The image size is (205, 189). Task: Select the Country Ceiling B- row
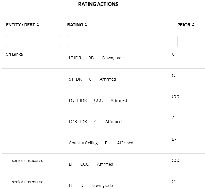pyautogui.click(x=101, y=143)
